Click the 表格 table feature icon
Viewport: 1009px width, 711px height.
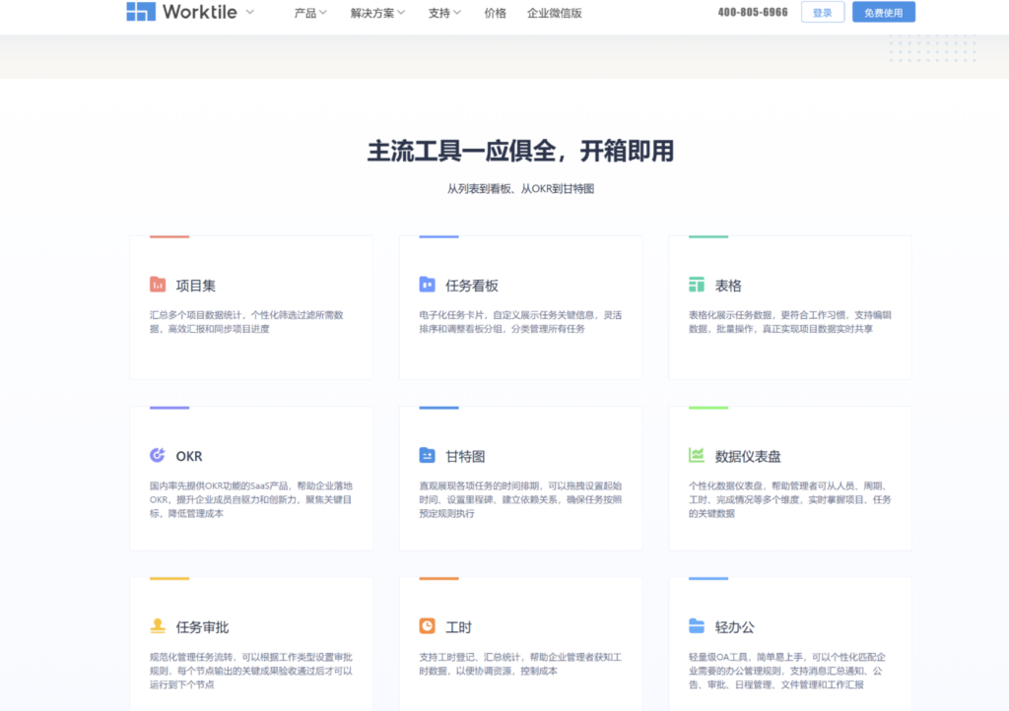point(697,285)
